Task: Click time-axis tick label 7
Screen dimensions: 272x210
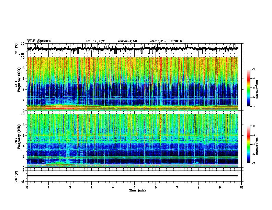Action: point(177,187)
